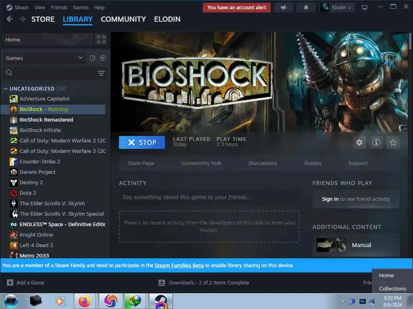Switch to the COMMUNITY tab
Viewport: 413px width, 309px height.
coord(123,19)
